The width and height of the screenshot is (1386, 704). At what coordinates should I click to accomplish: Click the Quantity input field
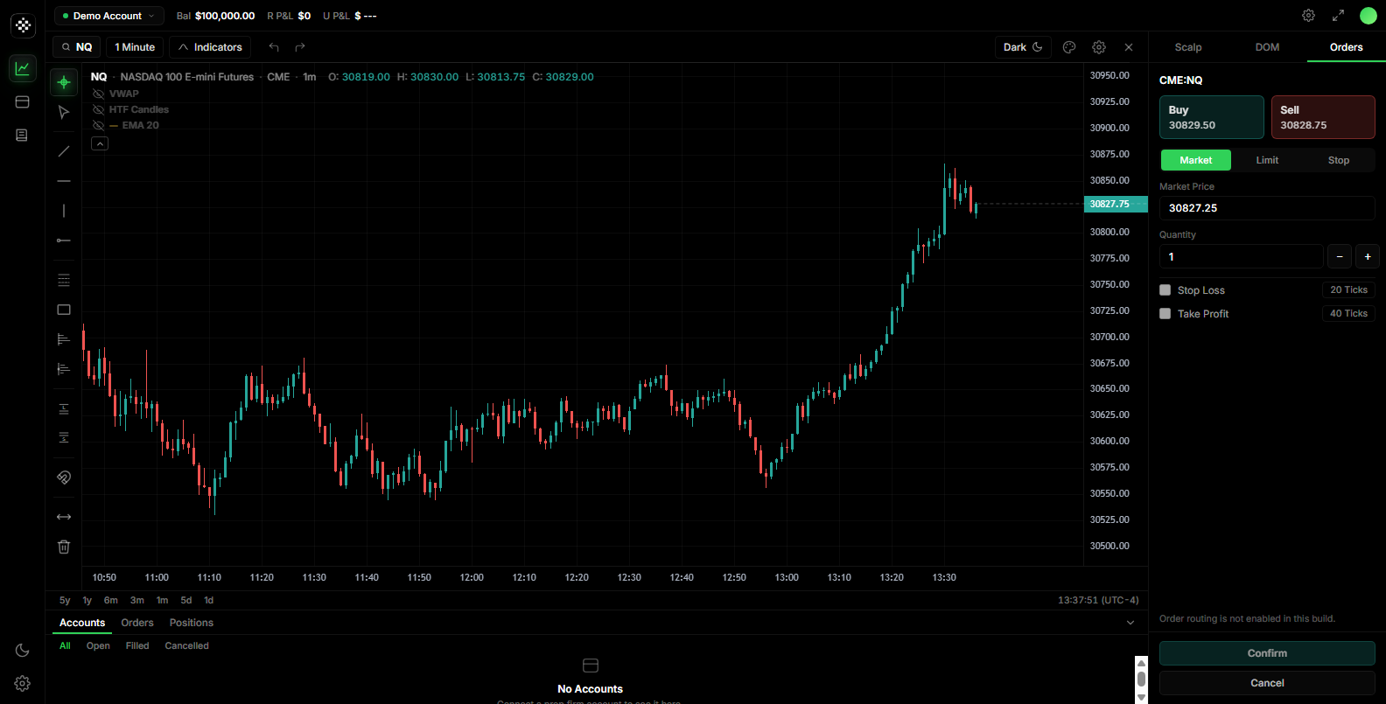[x=1241, y=256]
